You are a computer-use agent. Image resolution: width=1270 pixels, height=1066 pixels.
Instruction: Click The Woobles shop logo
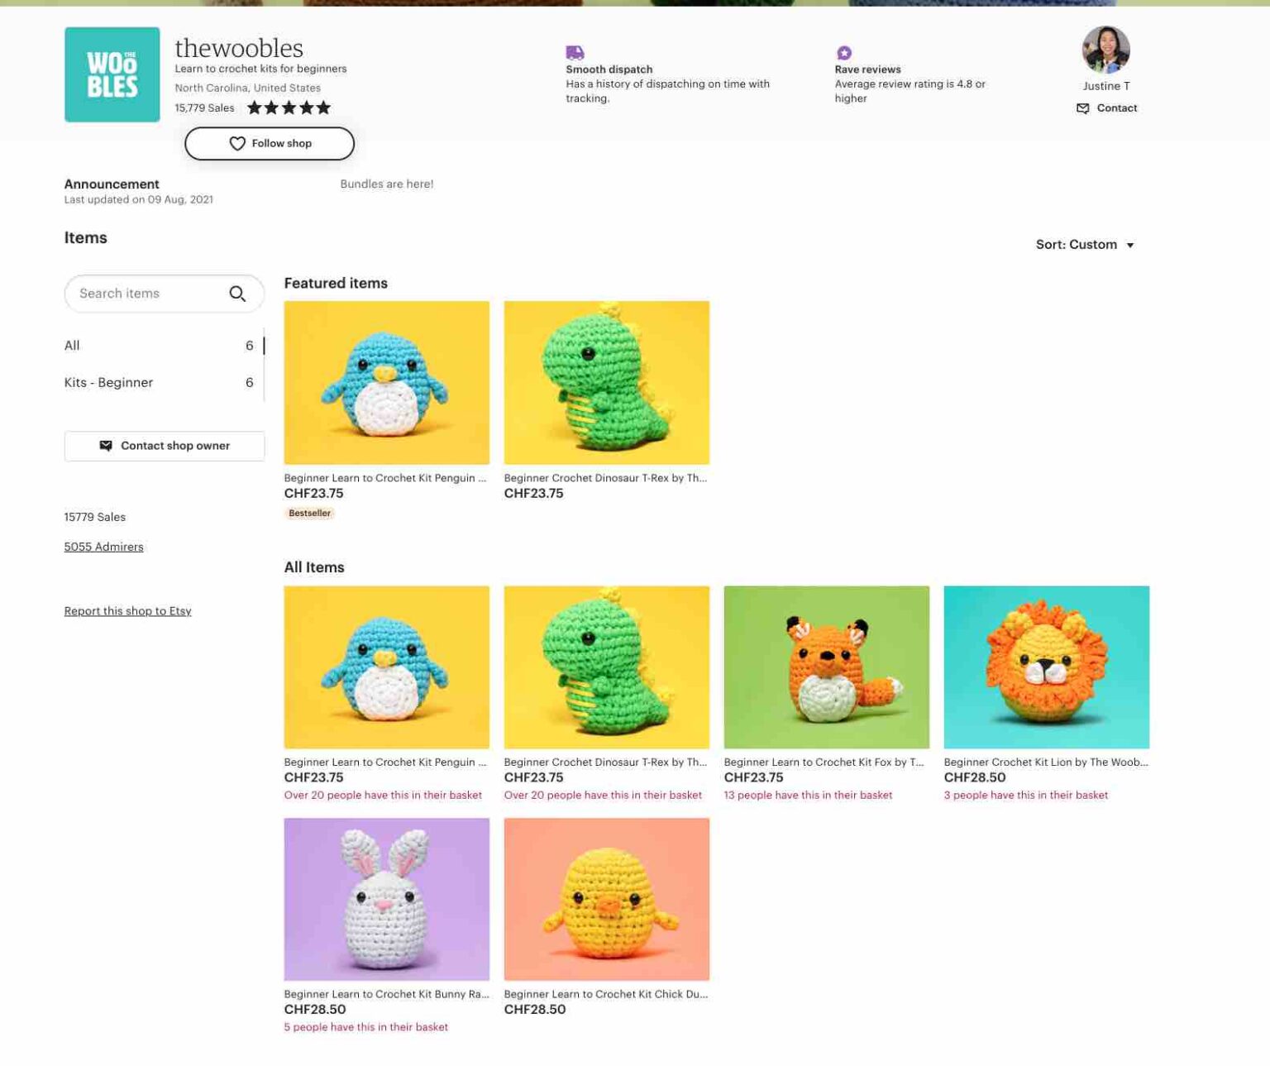[112, 74]
